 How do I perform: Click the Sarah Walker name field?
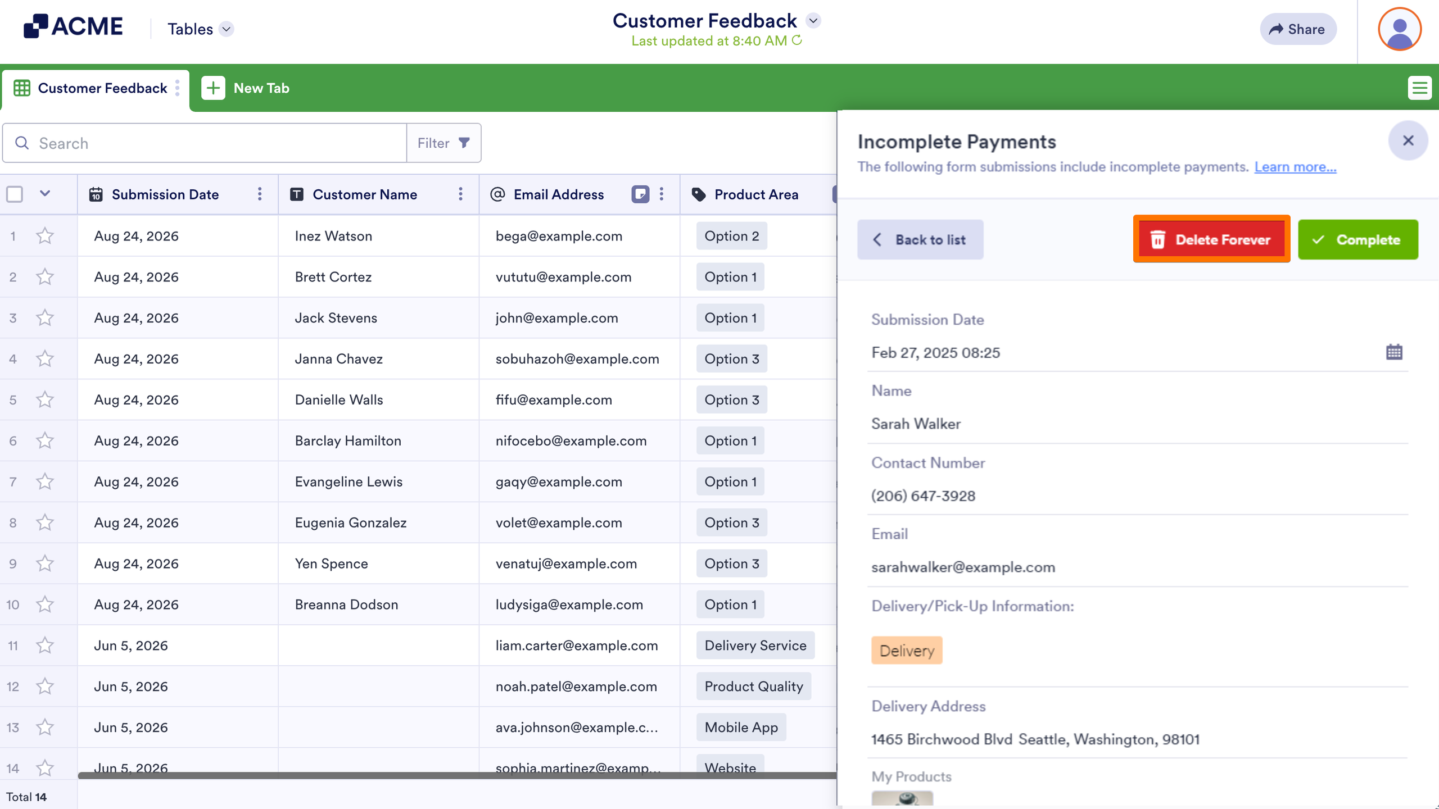click(1138, 424)
